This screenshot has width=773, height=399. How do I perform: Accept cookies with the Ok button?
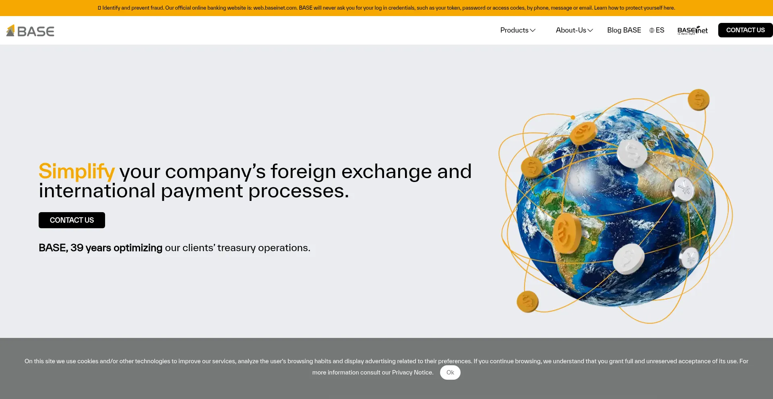click(450, 372)
